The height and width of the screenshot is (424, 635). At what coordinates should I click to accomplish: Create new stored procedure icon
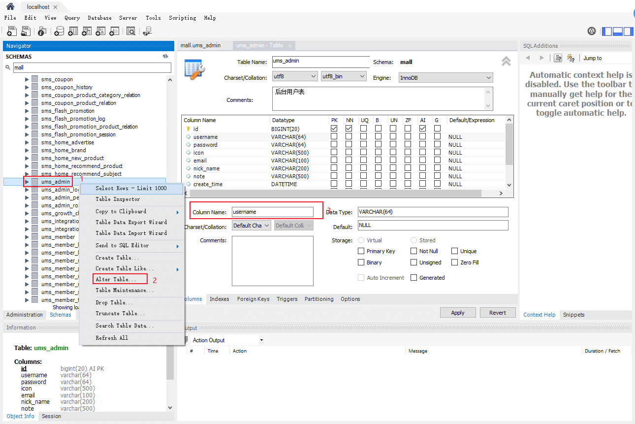[100, 31]
